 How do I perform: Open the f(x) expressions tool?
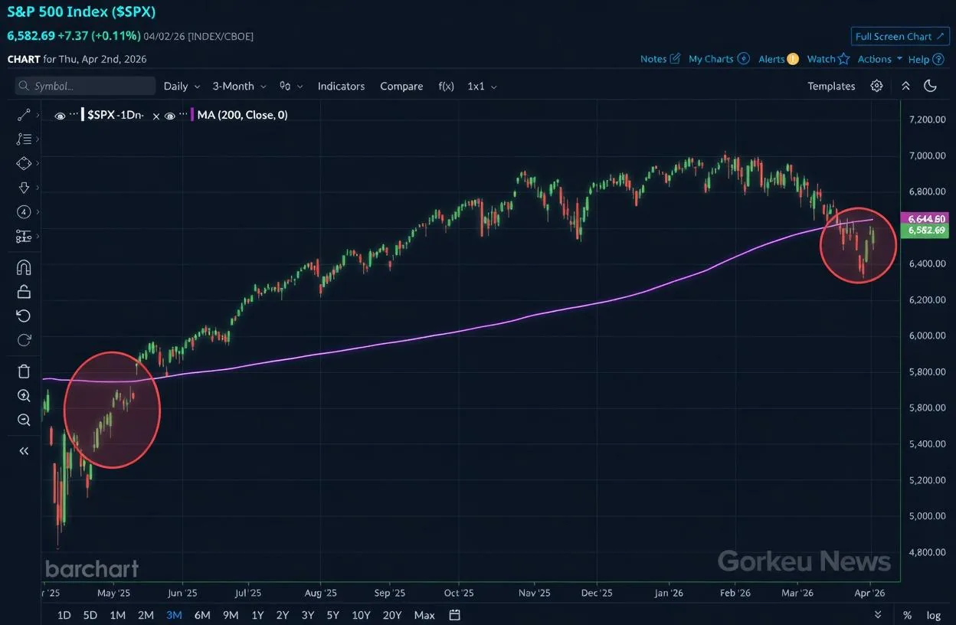click(446, 86)
